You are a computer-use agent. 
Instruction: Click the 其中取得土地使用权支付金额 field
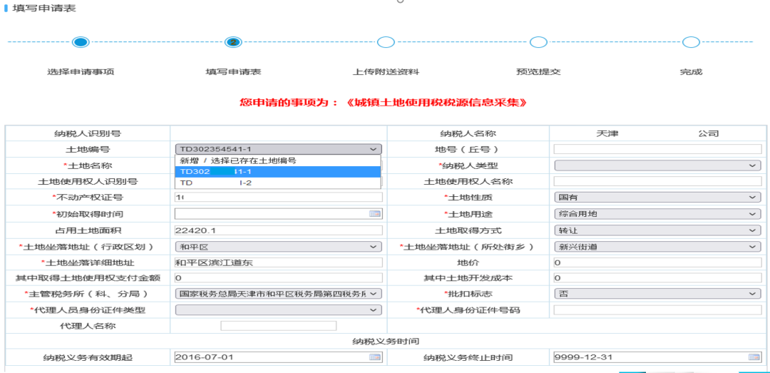pyautogui.click(x=279, y=278)
